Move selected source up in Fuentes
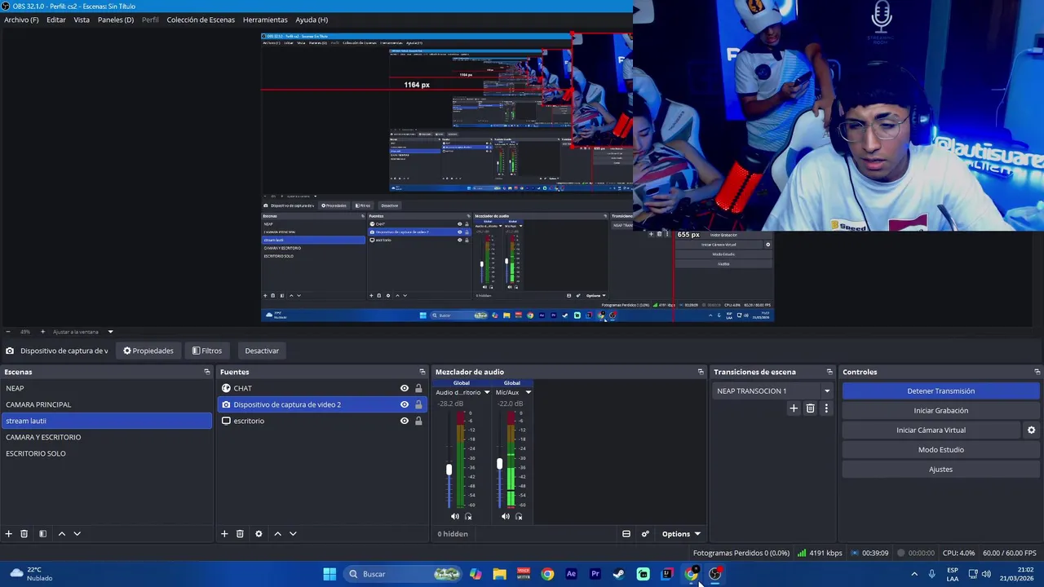1044x587 pixels. pos(277,534)
